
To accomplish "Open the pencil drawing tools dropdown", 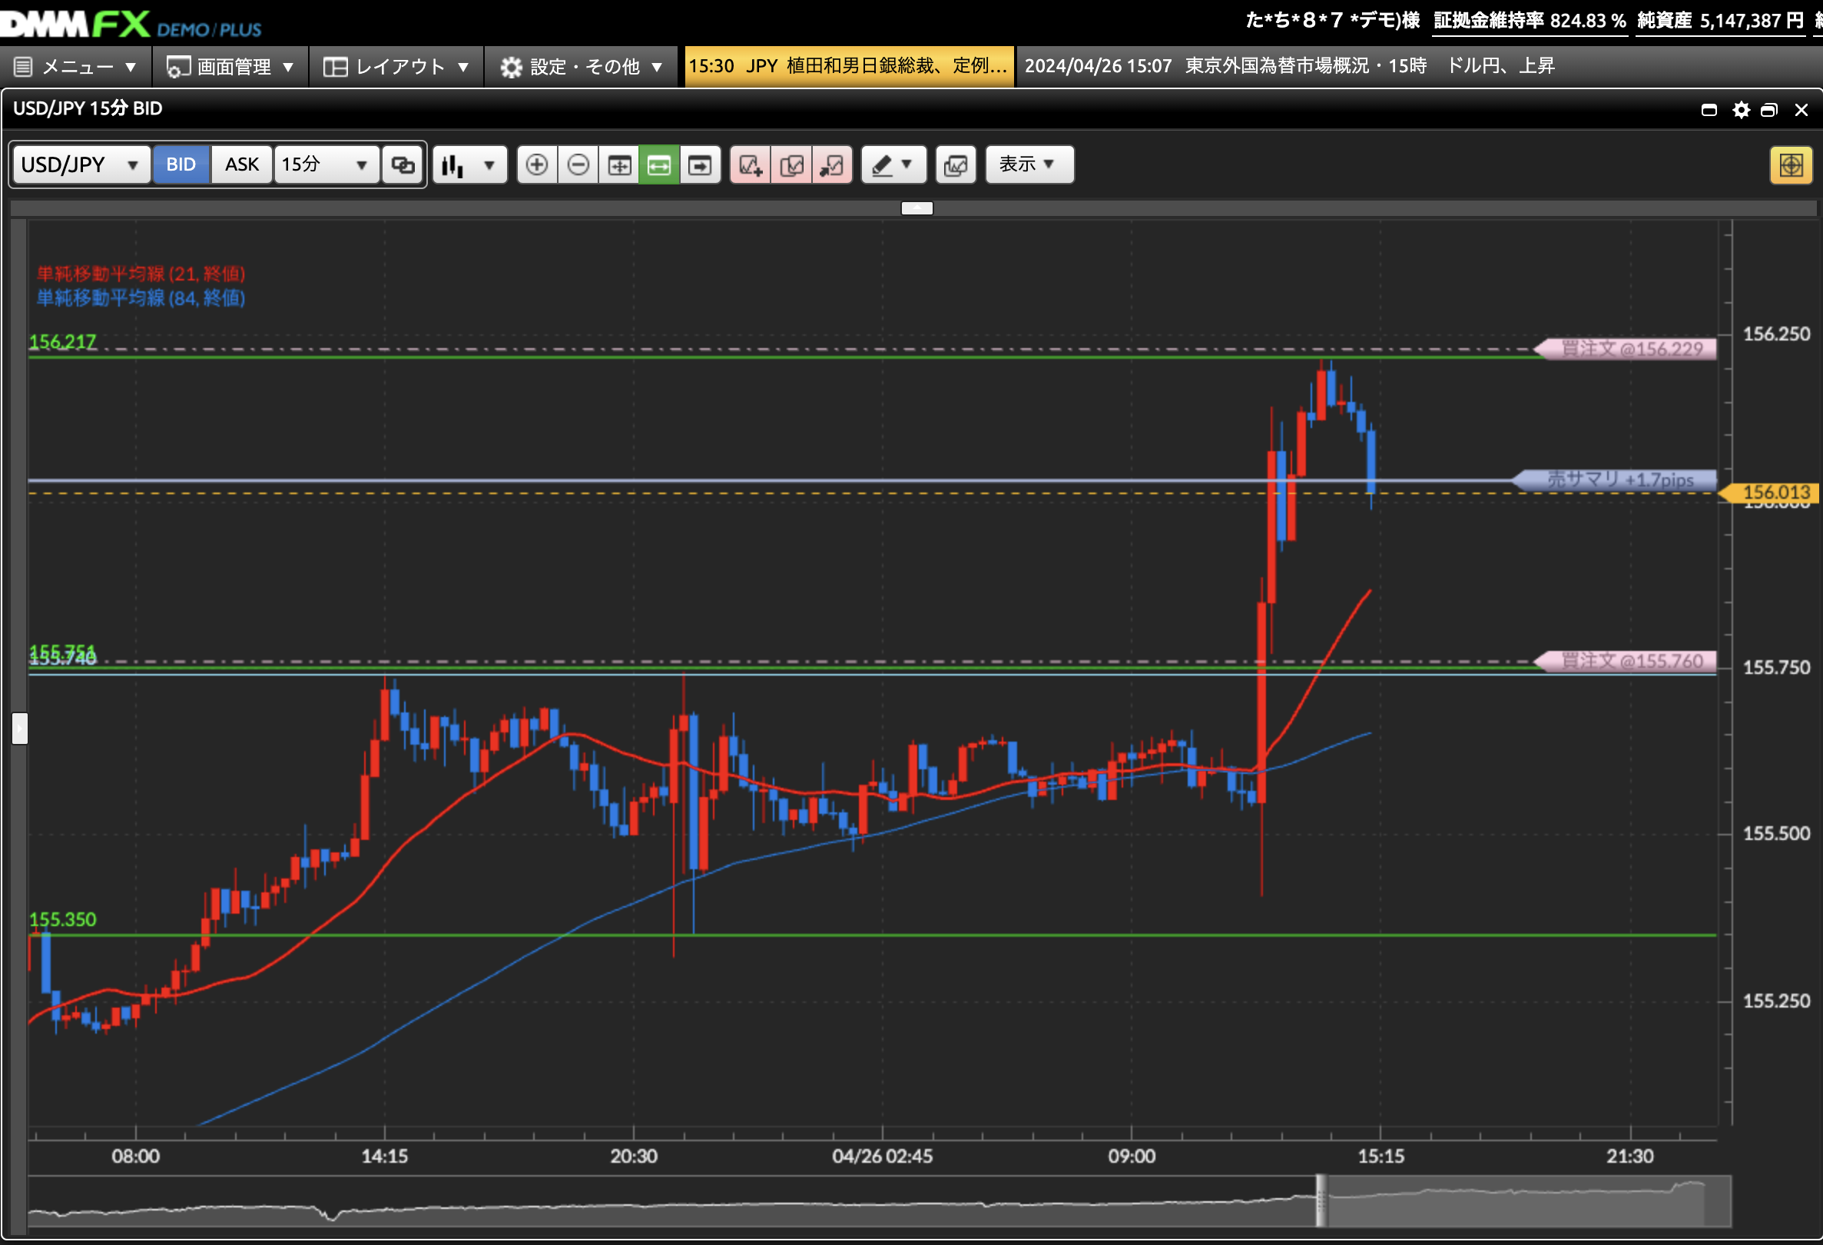I will click(893, 164).
